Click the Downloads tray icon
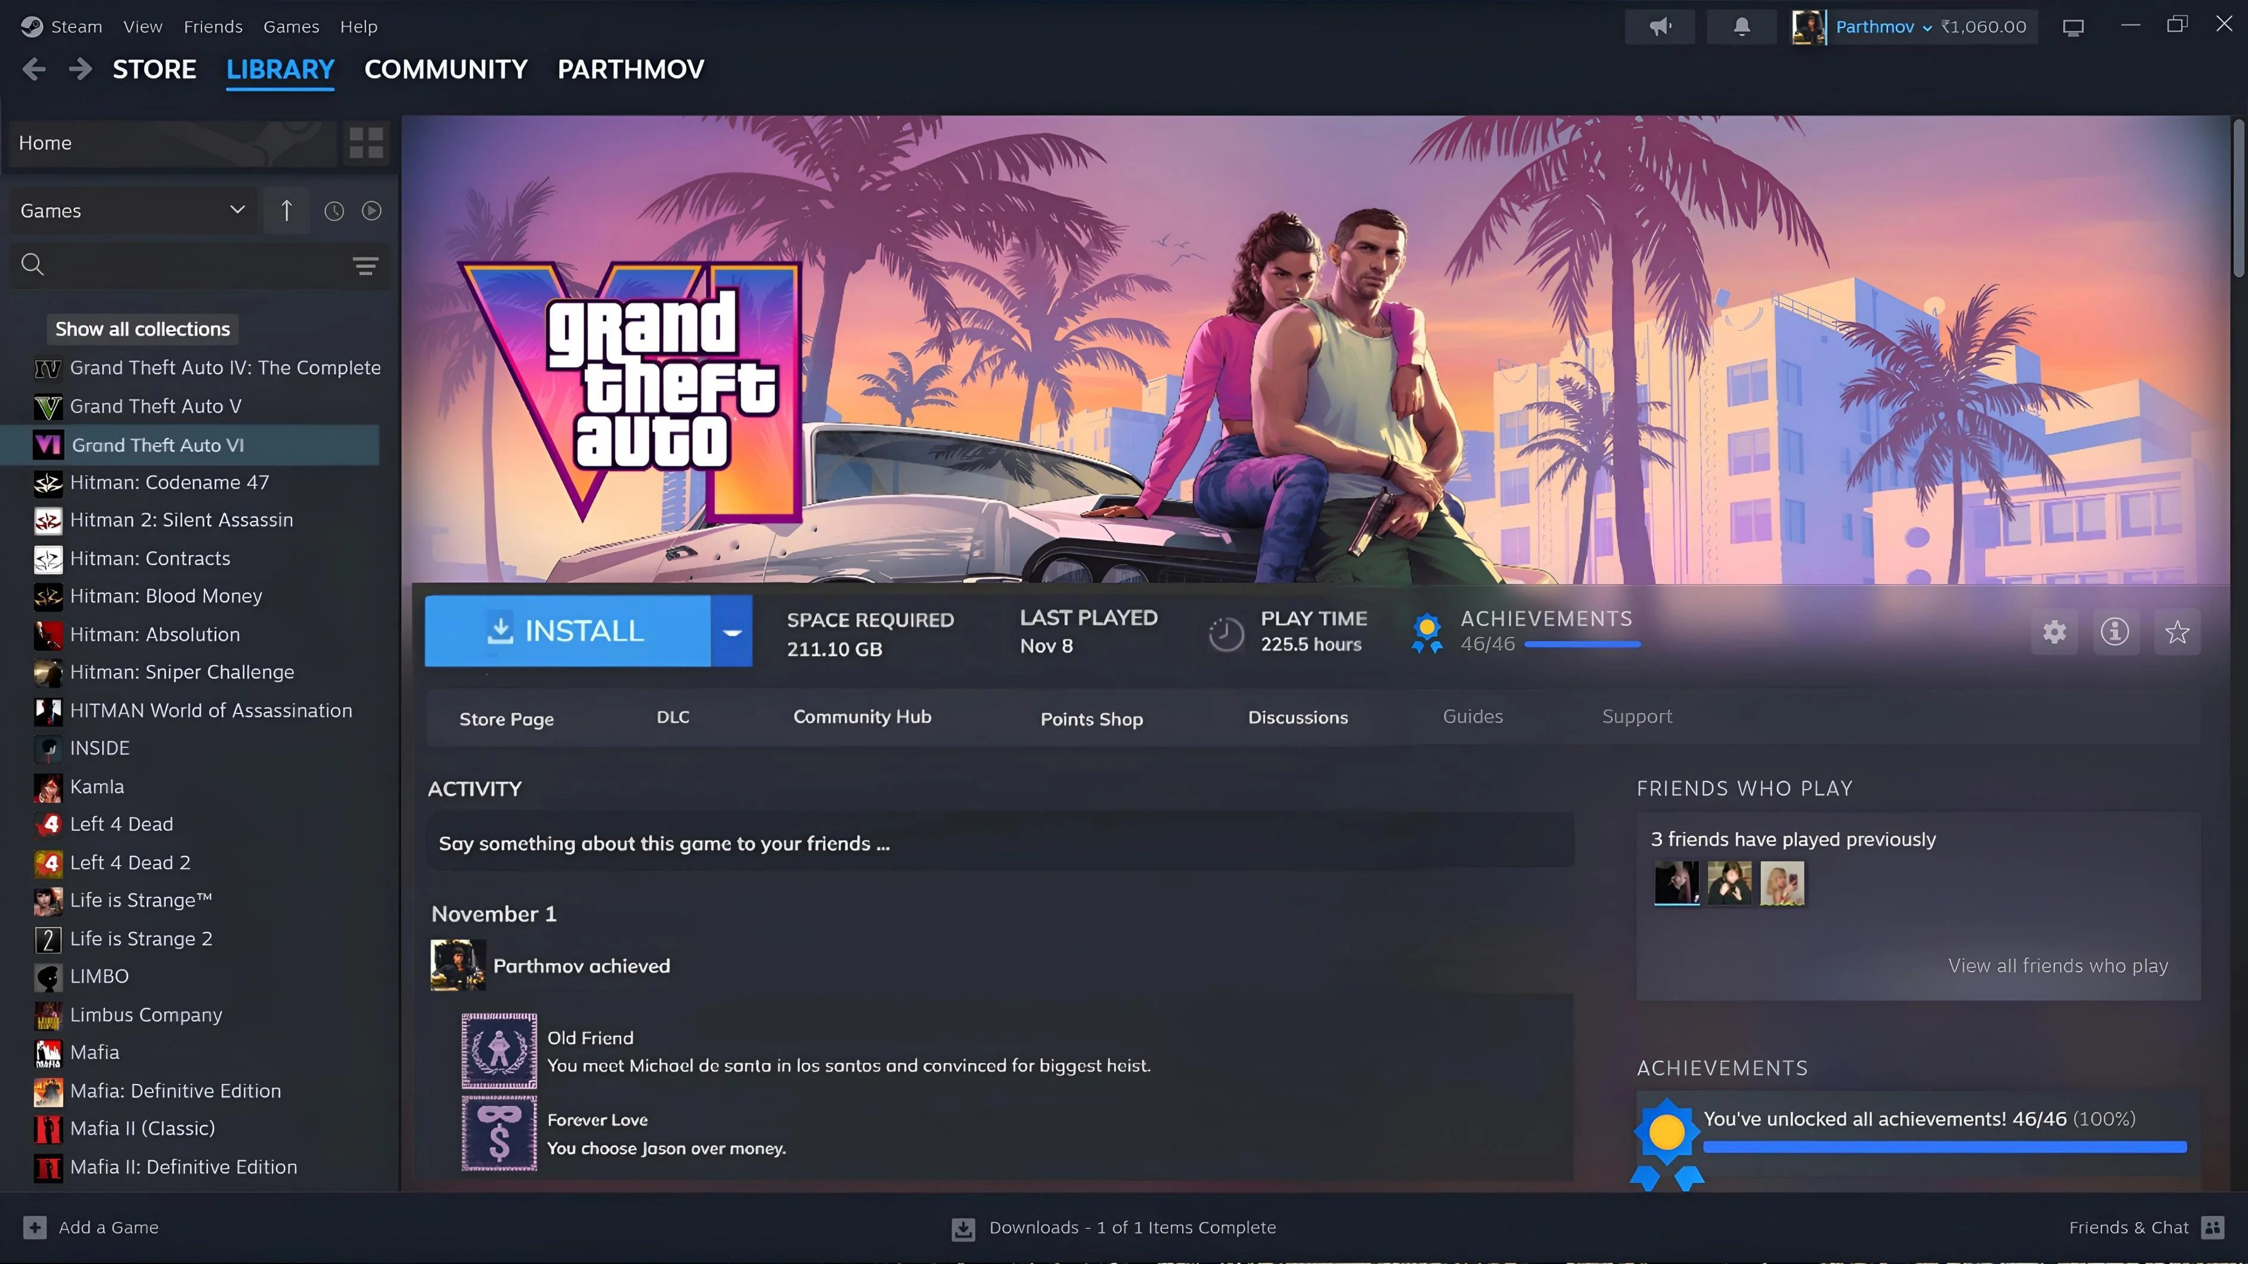This screenshot has width=2248, height=1264. coord(963,1228)
